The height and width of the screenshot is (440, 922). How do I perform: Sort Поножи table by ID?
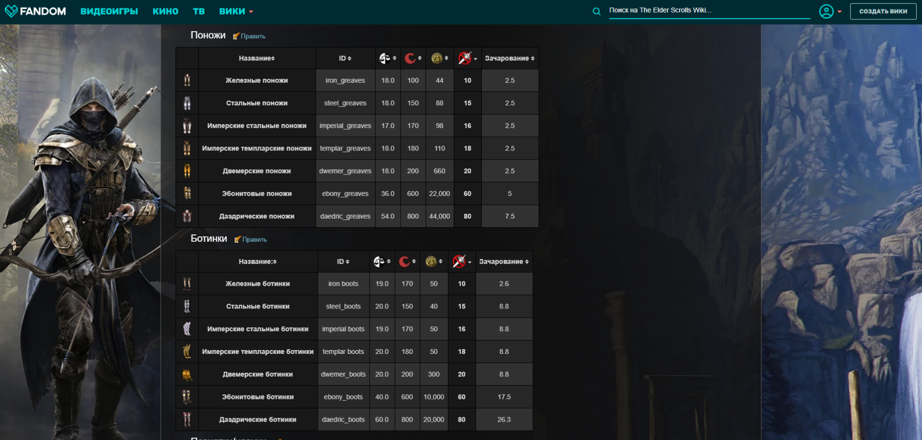click(x=345, y=58)
